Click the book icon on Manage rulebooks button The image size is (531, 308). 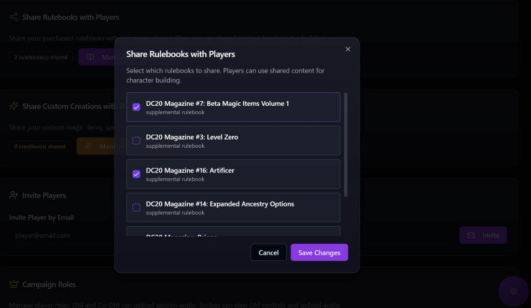pos(90,57)
